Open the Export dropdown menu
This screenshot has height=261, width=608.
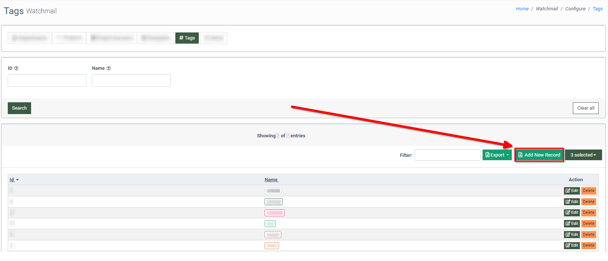point(497,155)
